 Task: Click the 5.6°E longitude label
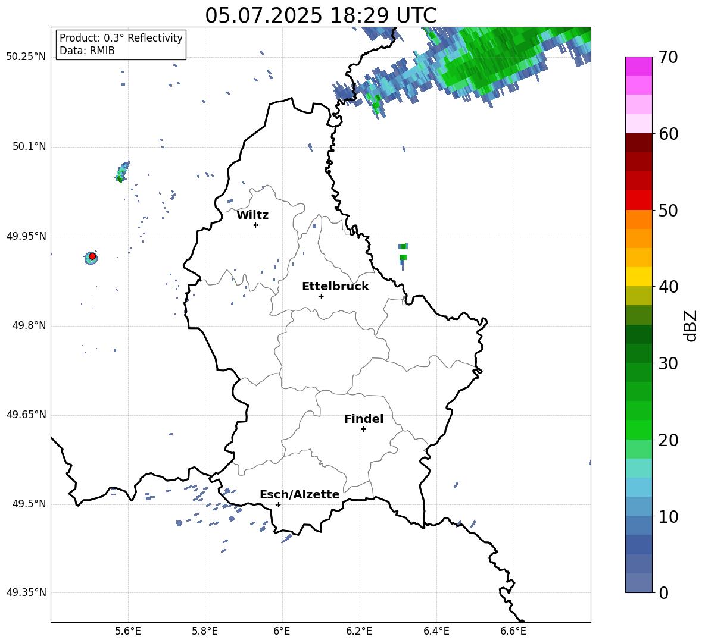(128, 631)
